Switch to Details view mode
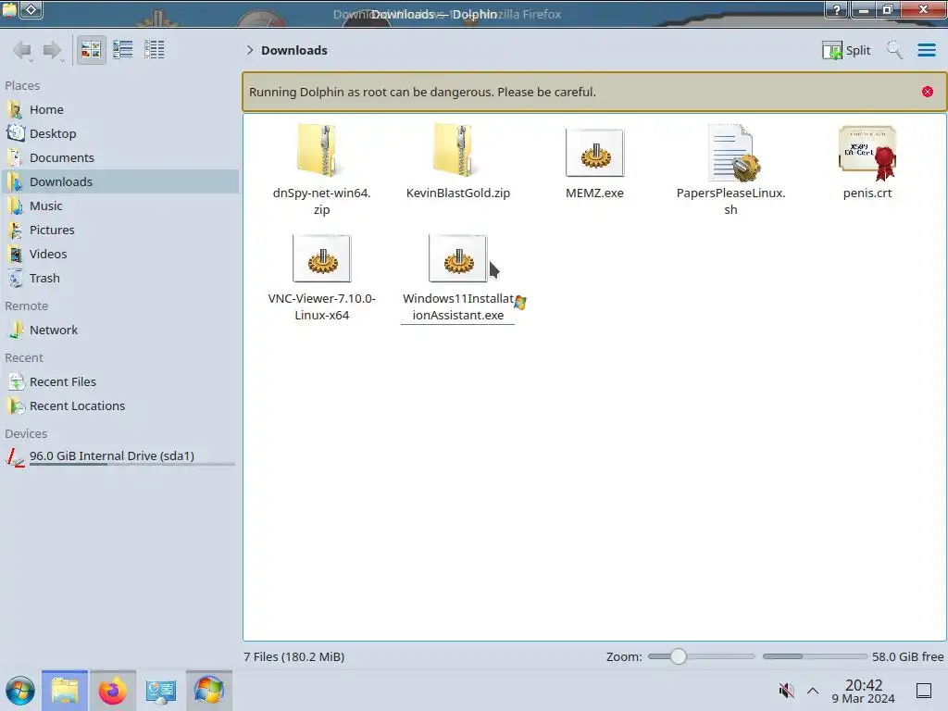 pos(155,50)
